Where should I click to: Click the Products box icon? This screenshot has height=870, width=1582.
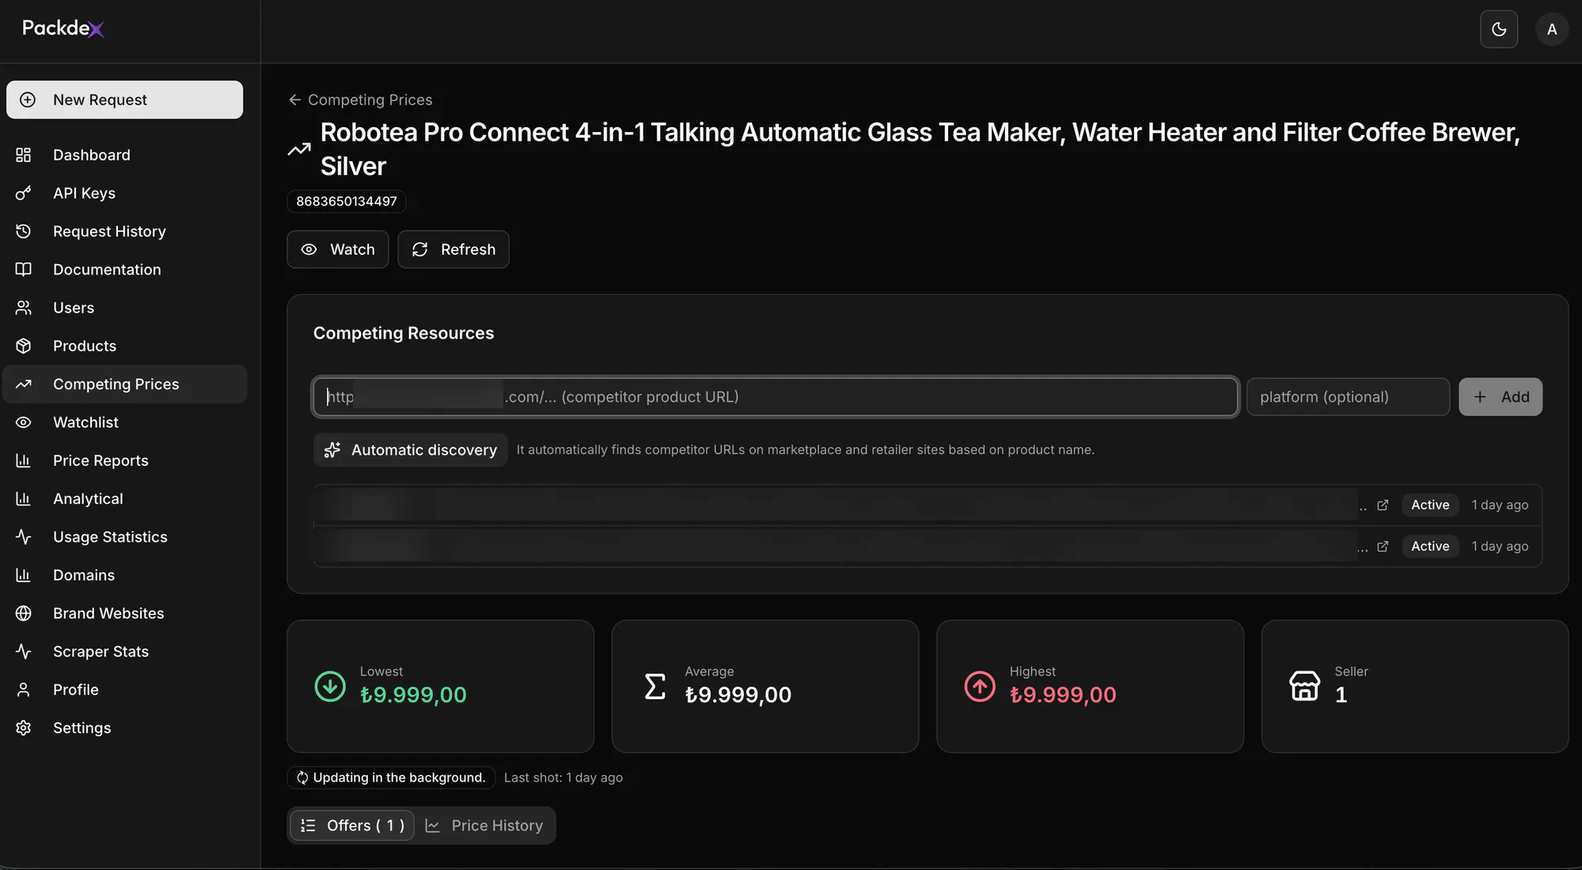[x=24, y=346]
